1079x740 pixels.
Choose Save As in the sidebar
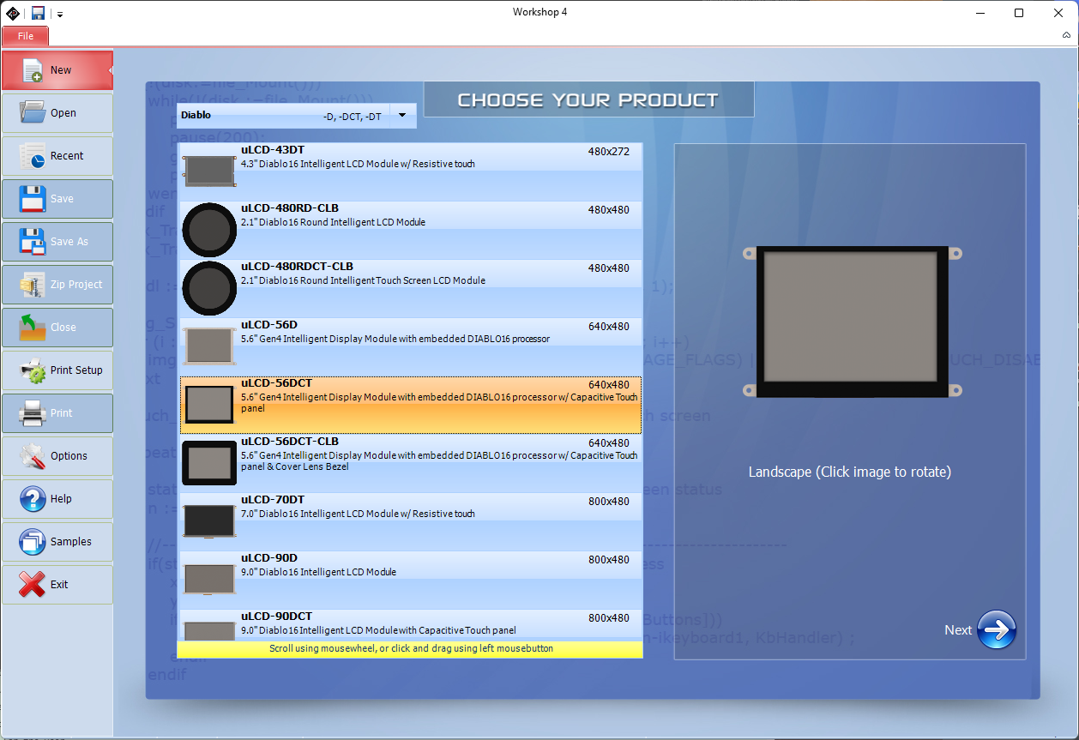57,242
